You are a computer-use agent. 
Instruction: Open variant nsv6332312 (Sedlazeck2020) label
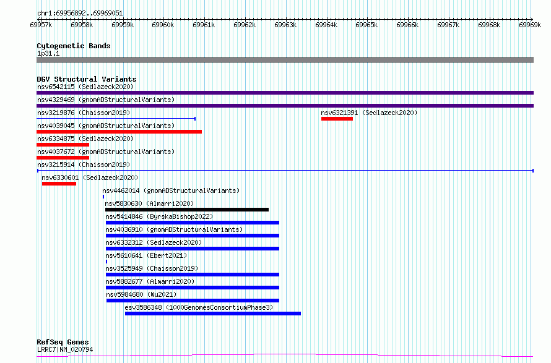[x=154, y=242]
